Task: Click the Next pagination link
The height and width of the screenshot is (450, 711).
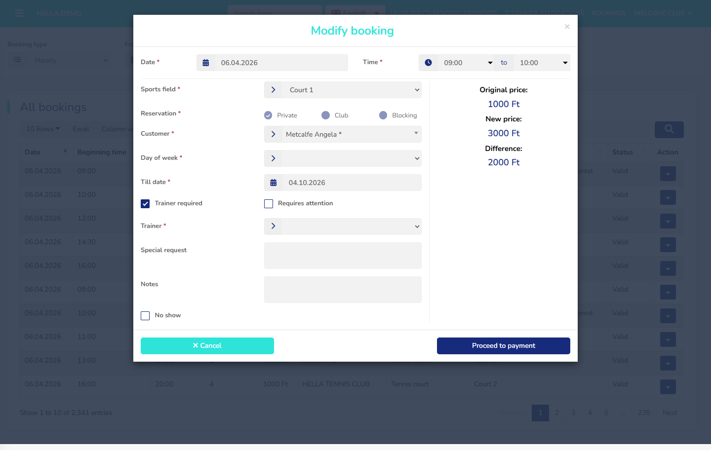Action: pos(670,412)
